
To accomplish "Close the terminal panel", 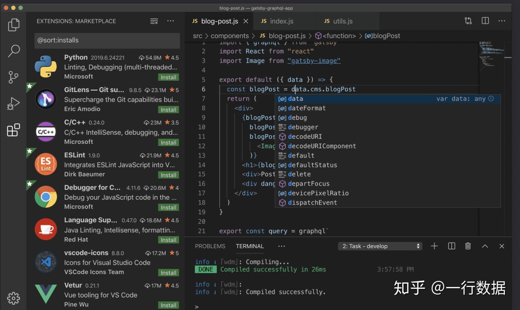I will click(x=502, y=246).
